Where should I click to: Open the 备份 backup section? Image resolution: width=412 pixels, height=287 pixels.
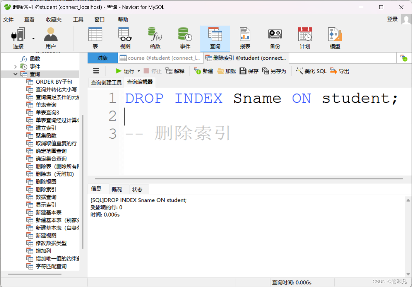click(275, 38)
